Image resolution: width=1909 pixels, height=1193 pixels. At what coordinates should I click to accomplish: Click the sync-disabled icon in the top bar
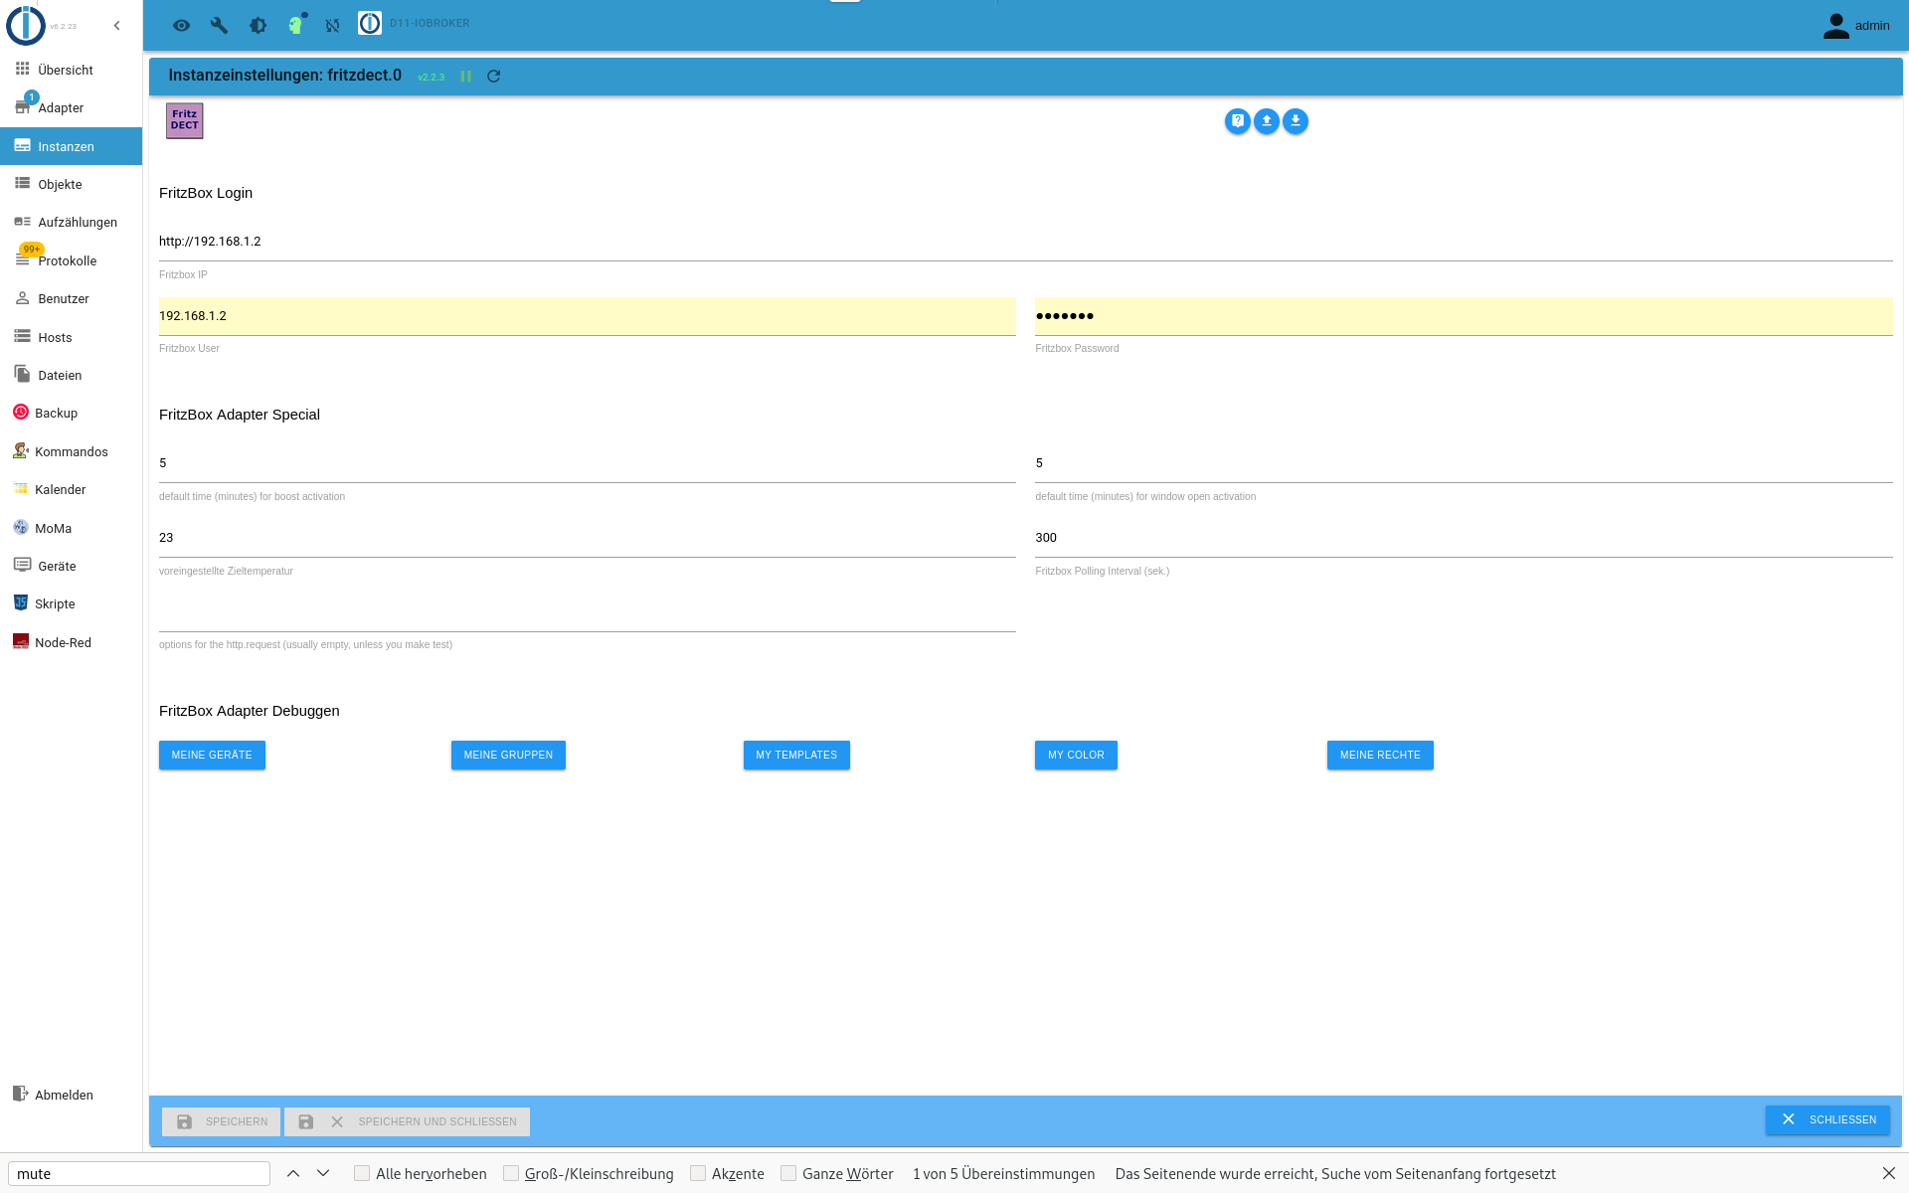click(333, 26)
